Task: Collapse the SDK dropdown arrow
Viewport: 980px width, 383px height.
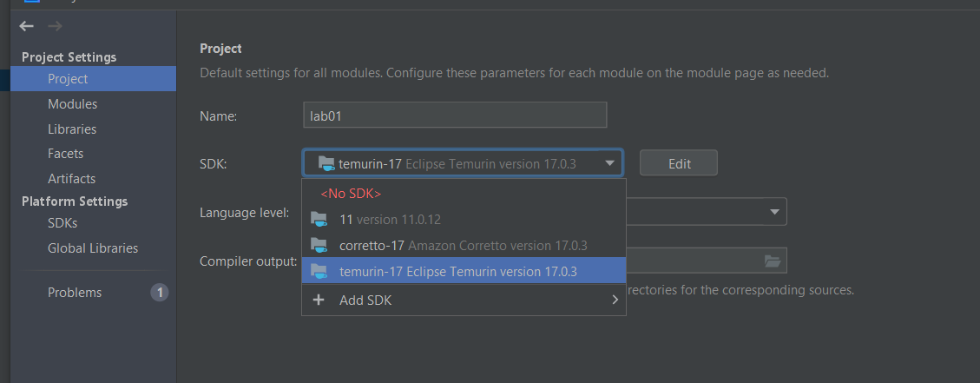Action: pos(610,162)
